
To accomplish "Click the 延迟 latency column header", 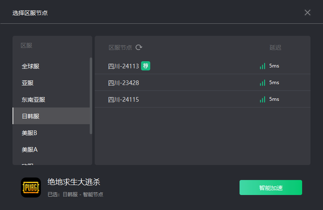I will click(275, 47).
